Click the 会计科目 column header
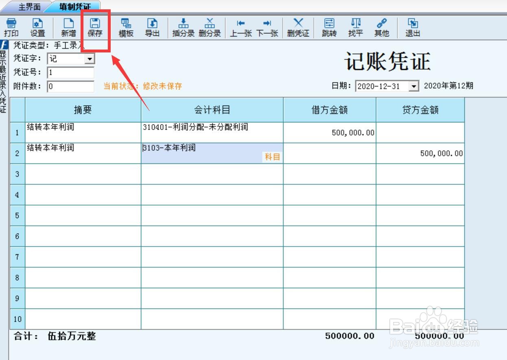 212,110
